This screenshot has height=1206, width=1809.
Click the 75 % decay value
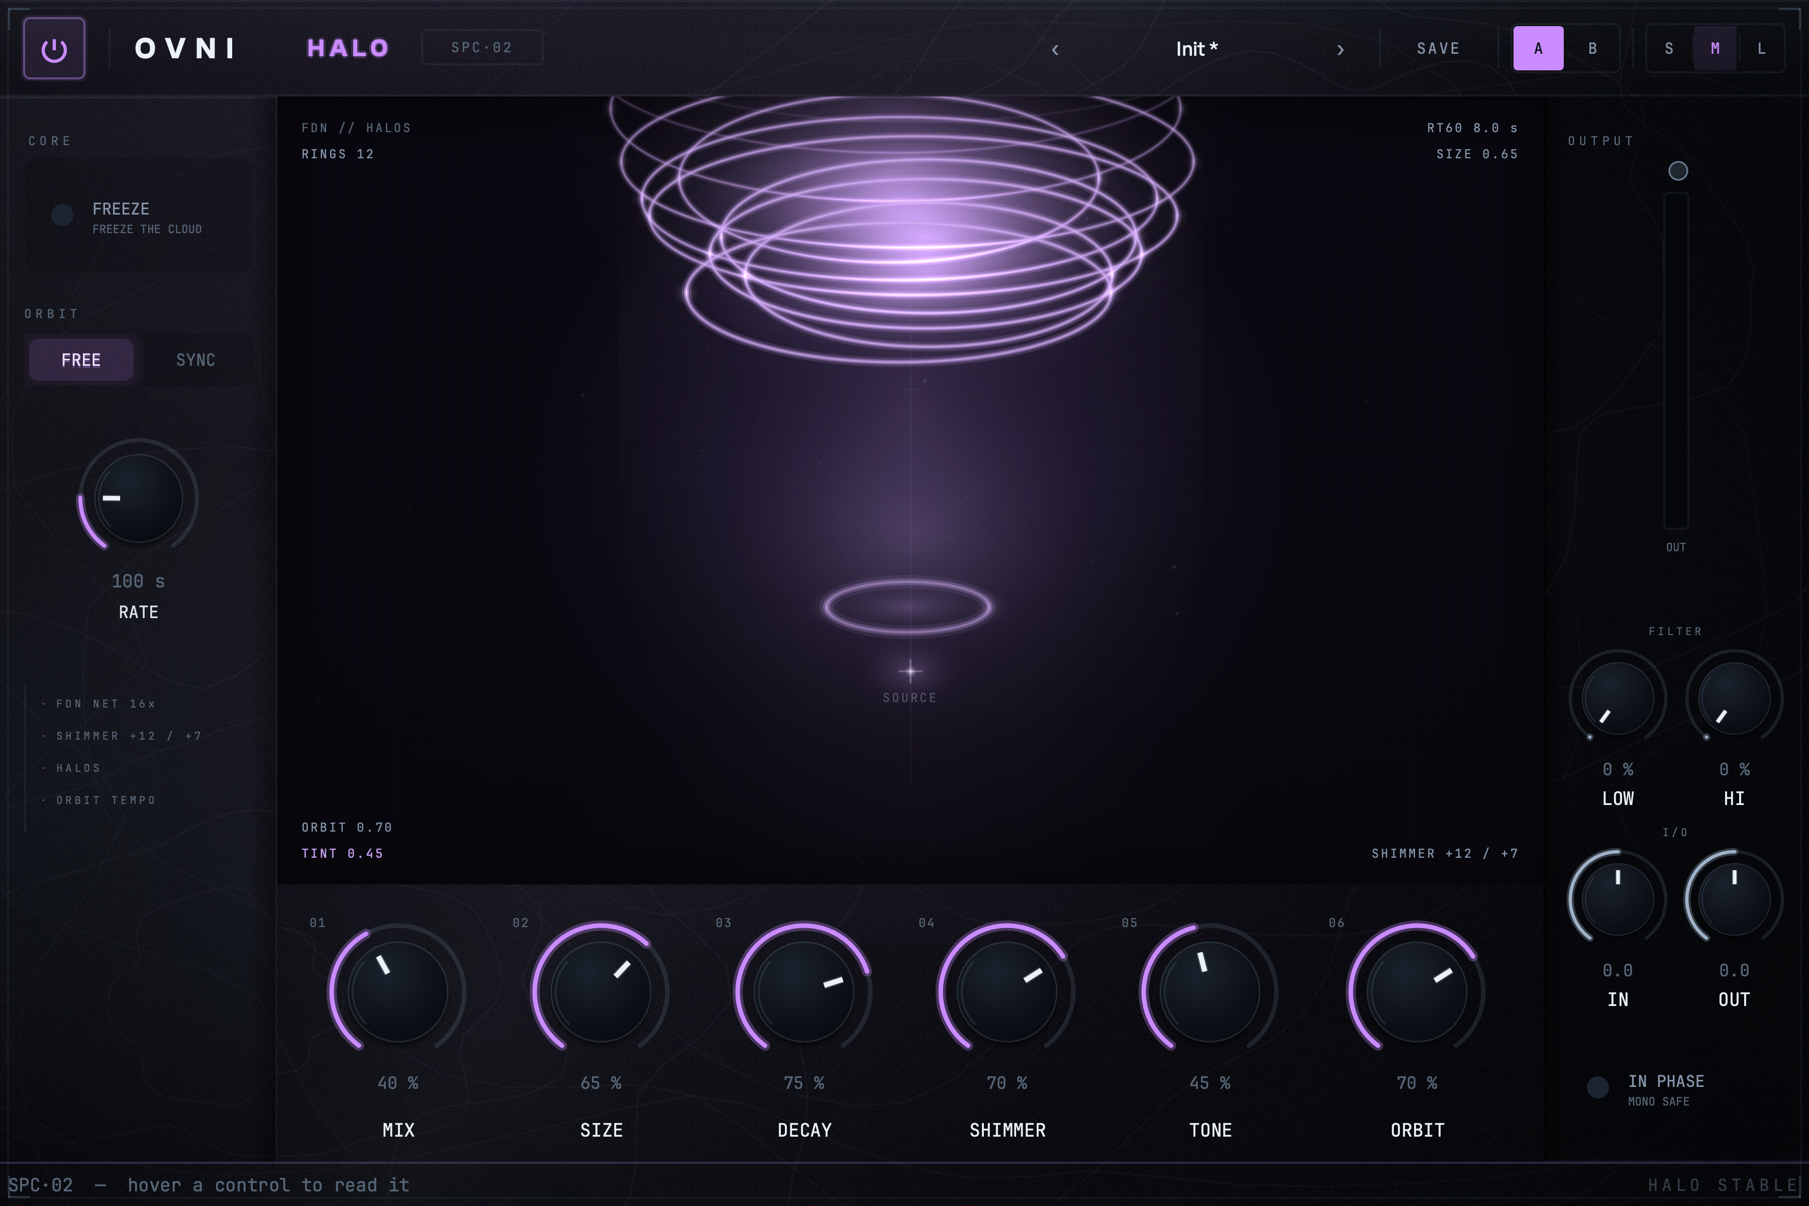point(803,1083)
